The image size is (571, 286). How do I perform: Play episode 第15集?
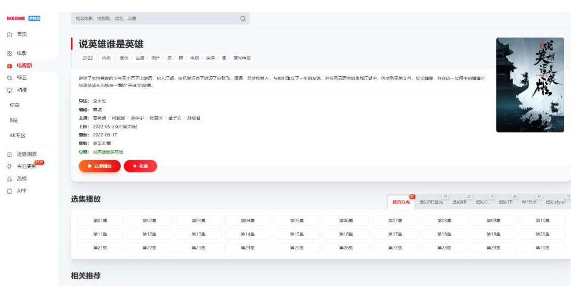(297, 234)
